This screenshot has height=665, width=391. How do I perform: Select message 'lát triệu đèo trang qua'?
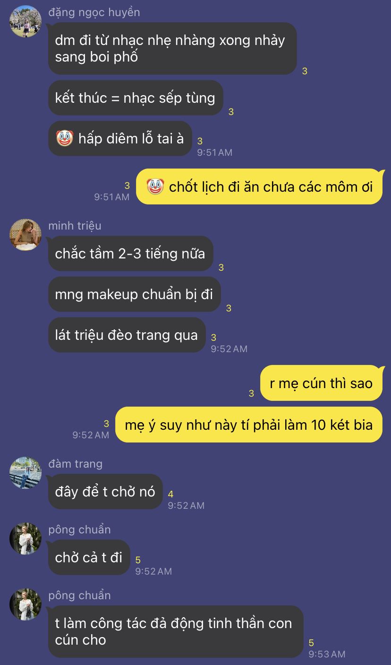click(x=127, y=335)
